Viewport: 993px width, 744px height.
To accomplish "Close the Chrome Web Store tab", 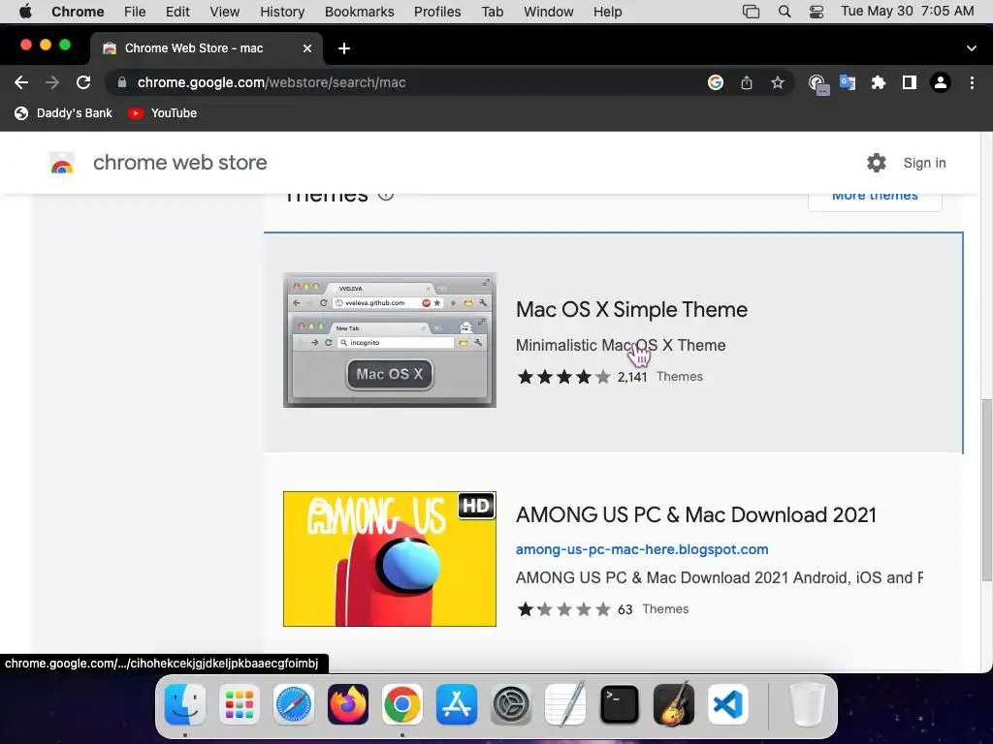I will click(307, 48).
